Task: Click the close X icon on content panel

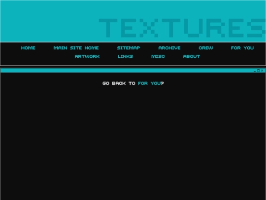Action: pyautogui.click(x=262, y=71)
